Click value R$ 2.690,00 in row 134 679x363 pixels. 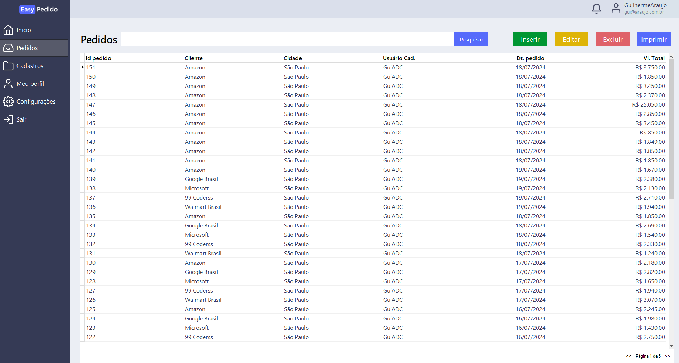coord(650,225)
